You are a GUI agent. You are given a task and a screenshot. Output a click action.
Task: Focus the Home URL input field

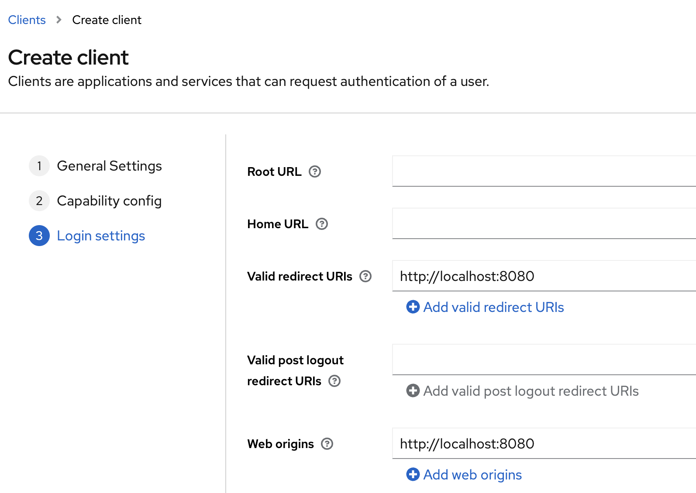544,223
